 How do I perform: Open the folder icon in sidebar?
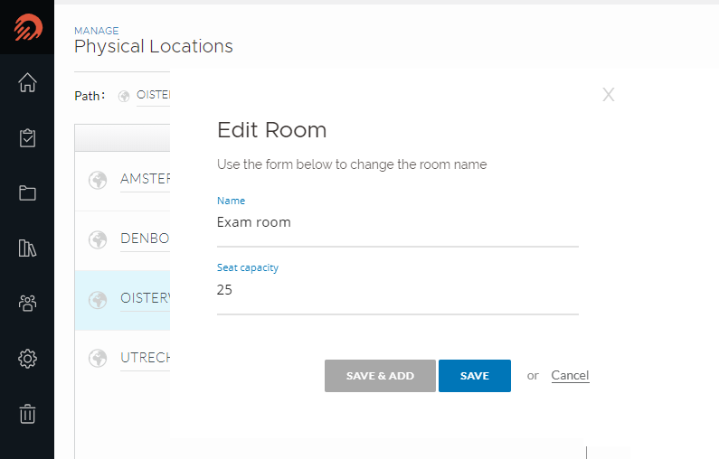coord(27,192)
